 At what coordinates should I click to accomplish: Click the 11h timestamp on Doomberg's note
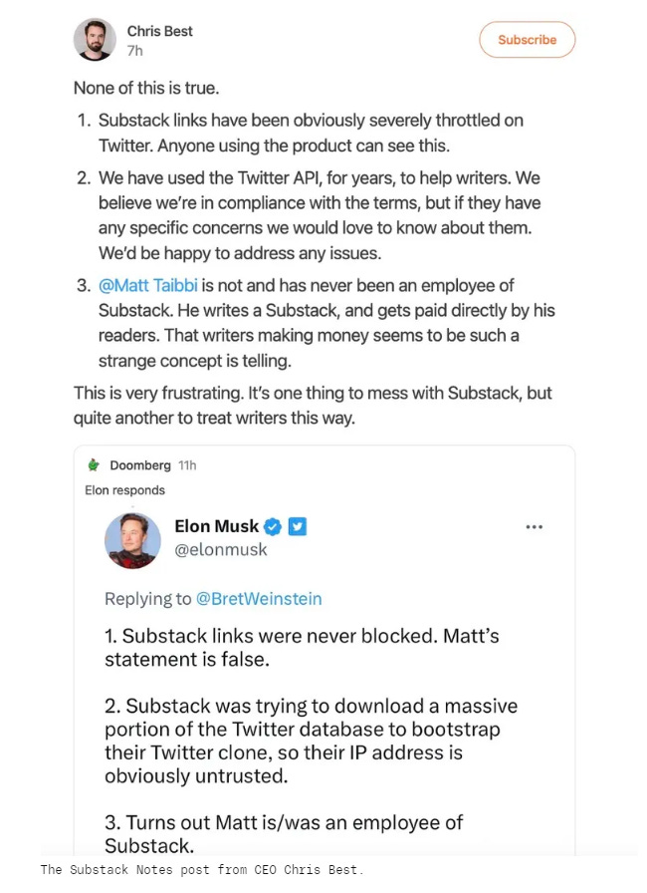pos(186,465)
